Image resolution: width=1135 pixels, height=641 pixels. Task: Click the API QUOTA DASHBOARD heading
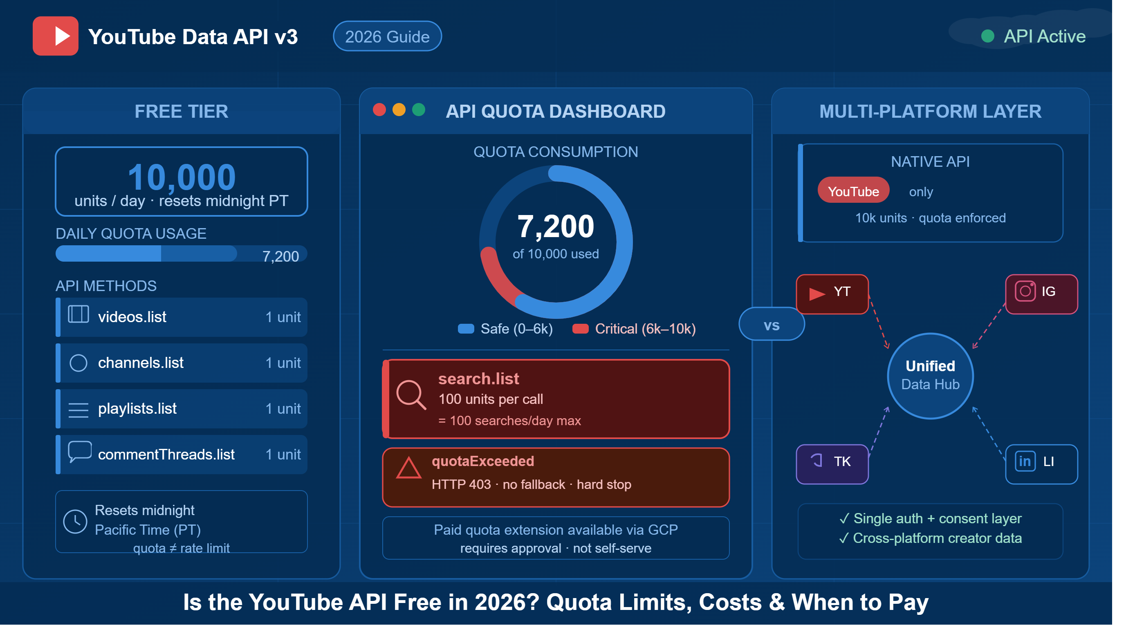(x=556, y=112)
